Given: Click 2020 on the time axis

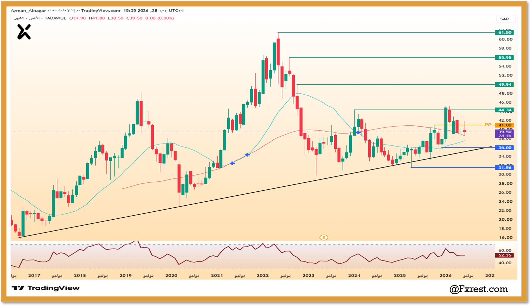Looking at the screenshot, I should click(171, 275).
